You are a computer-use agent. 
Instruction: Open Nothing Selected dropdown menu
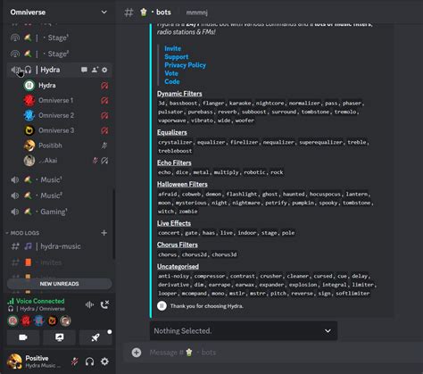[x=244, y=331]
